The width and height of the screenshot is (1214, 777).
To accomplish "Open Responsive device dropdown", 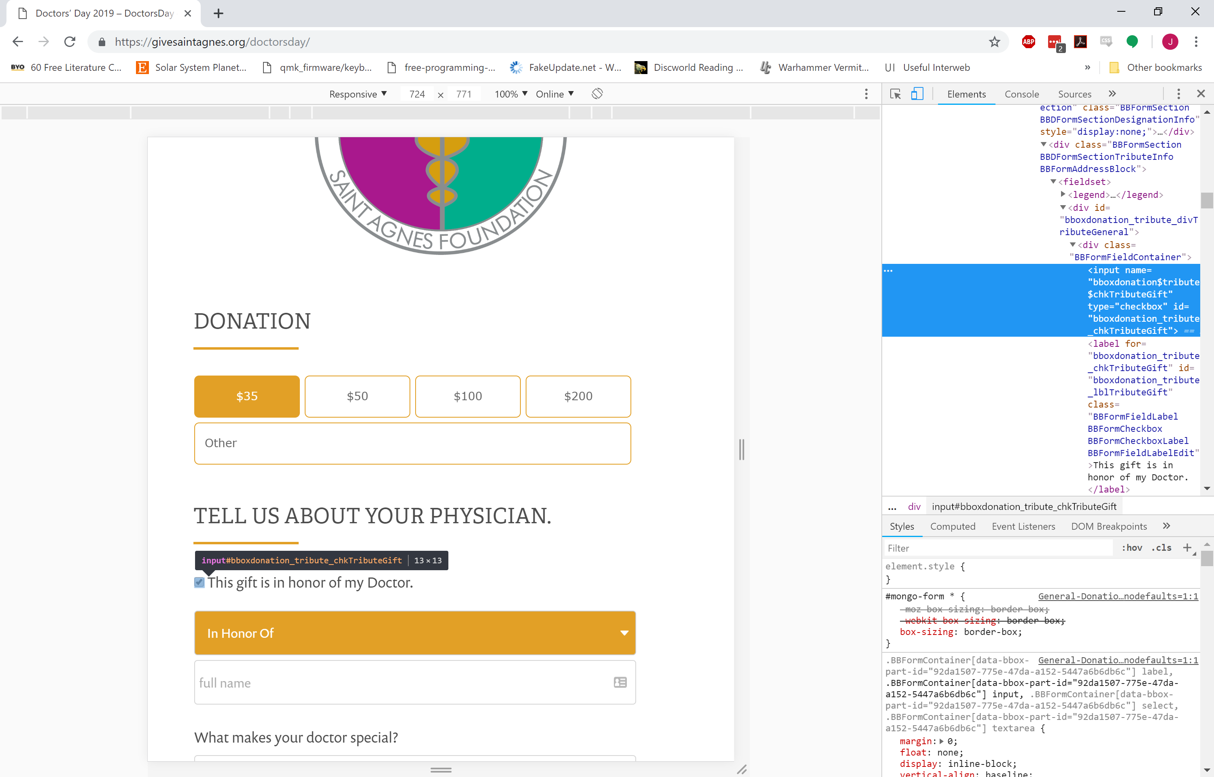I will click(x=358, y=94).
